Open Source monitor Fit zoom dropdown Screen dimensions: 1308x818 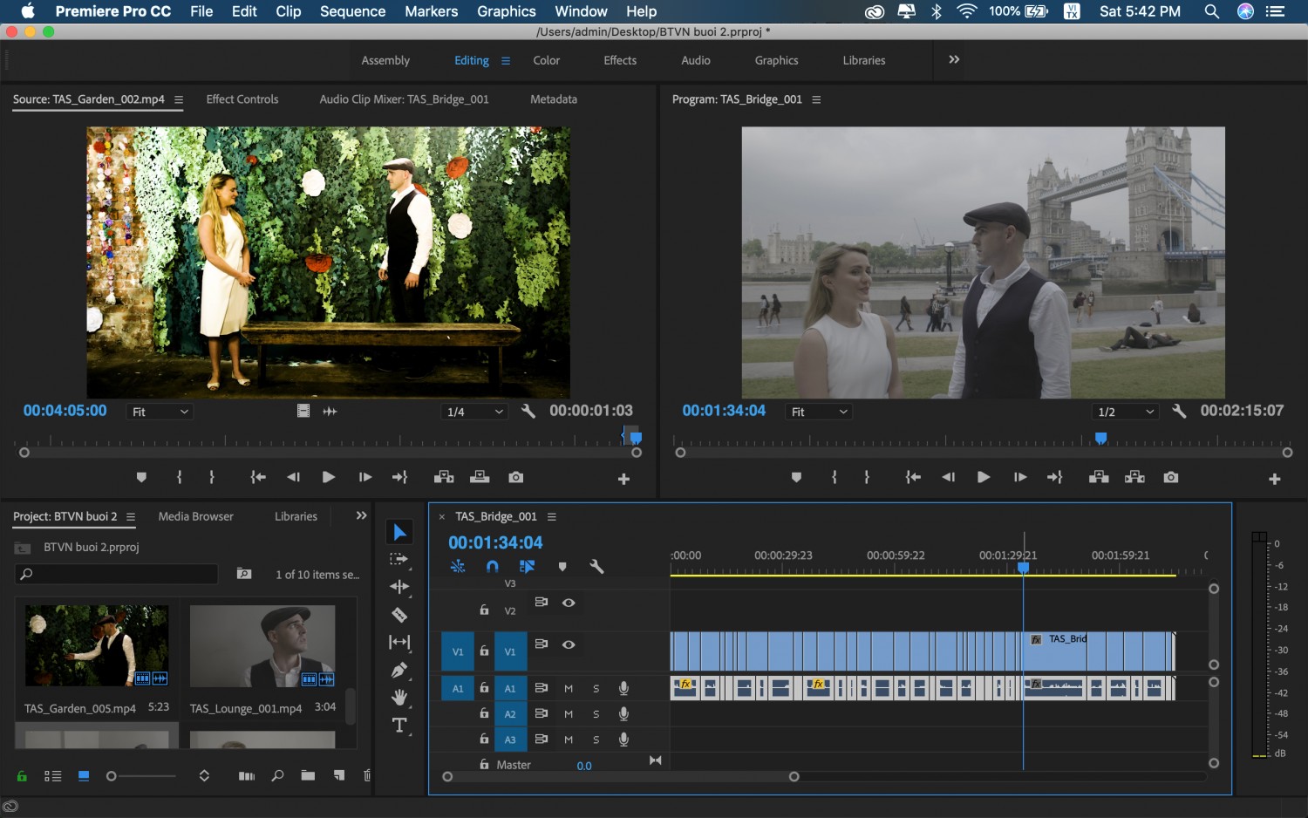click(160, 412)
